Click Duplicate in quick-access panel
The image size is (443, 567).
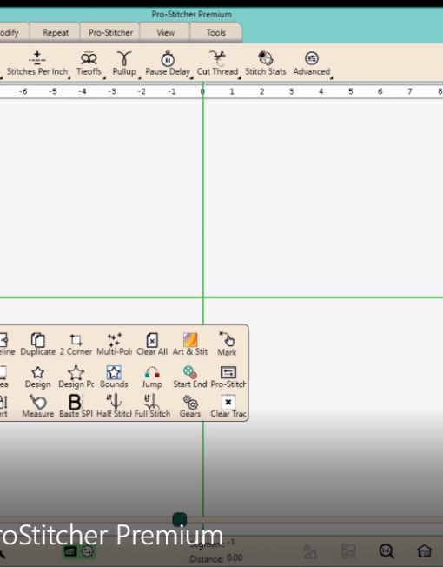(37, 344)
